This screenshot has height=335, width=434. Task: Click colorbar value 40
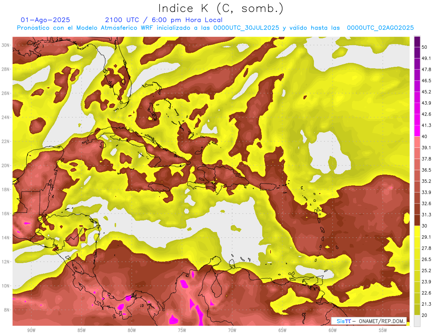[x=425, y=136]
